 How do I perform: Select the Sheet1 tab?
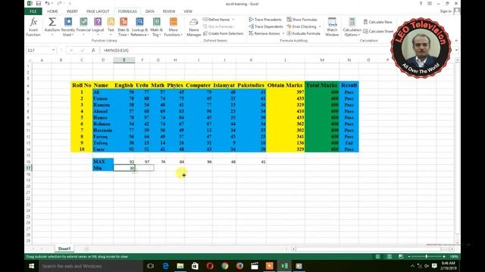click(x=64, y=249)
